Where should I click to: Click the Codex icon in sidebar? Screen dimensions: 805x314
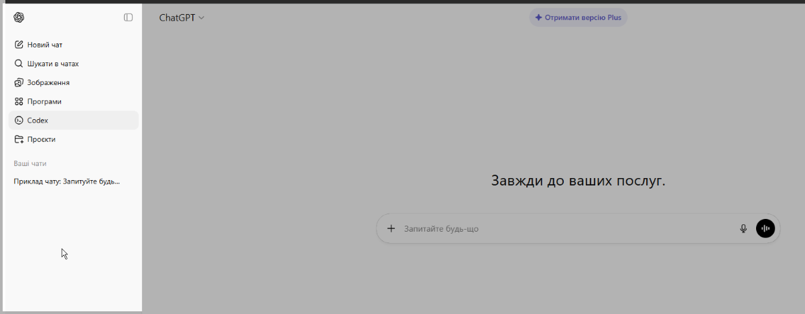pyautogui.click(x=19, y=121)
